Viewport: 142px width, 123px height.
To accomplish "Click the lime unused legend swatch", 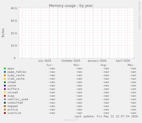I will 5,92.
